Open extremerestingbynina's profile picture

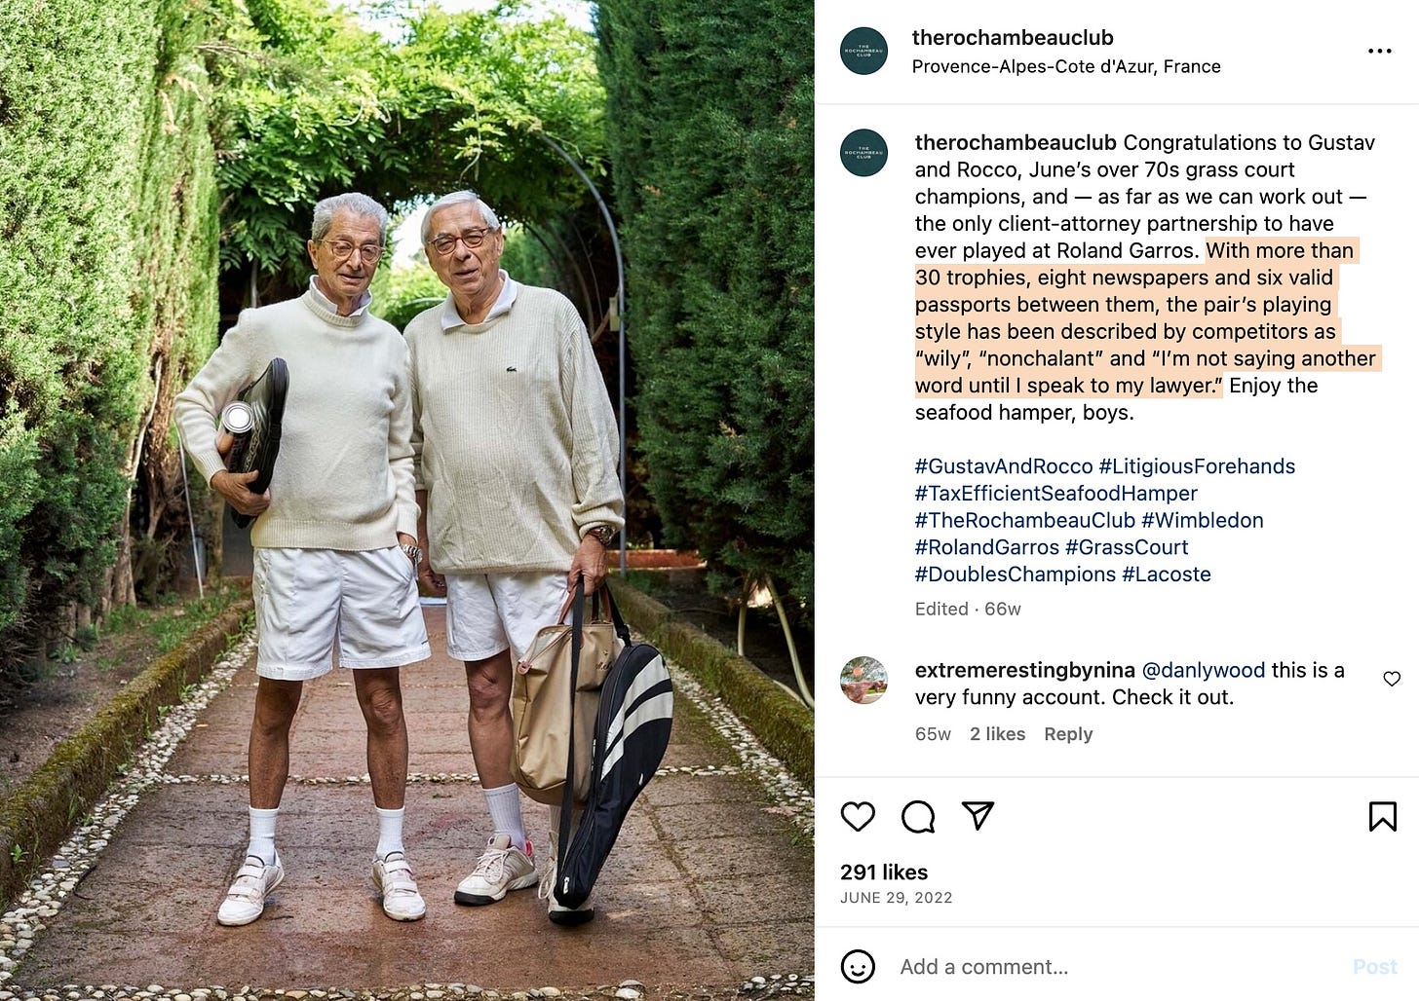click(x=863, y=680)
